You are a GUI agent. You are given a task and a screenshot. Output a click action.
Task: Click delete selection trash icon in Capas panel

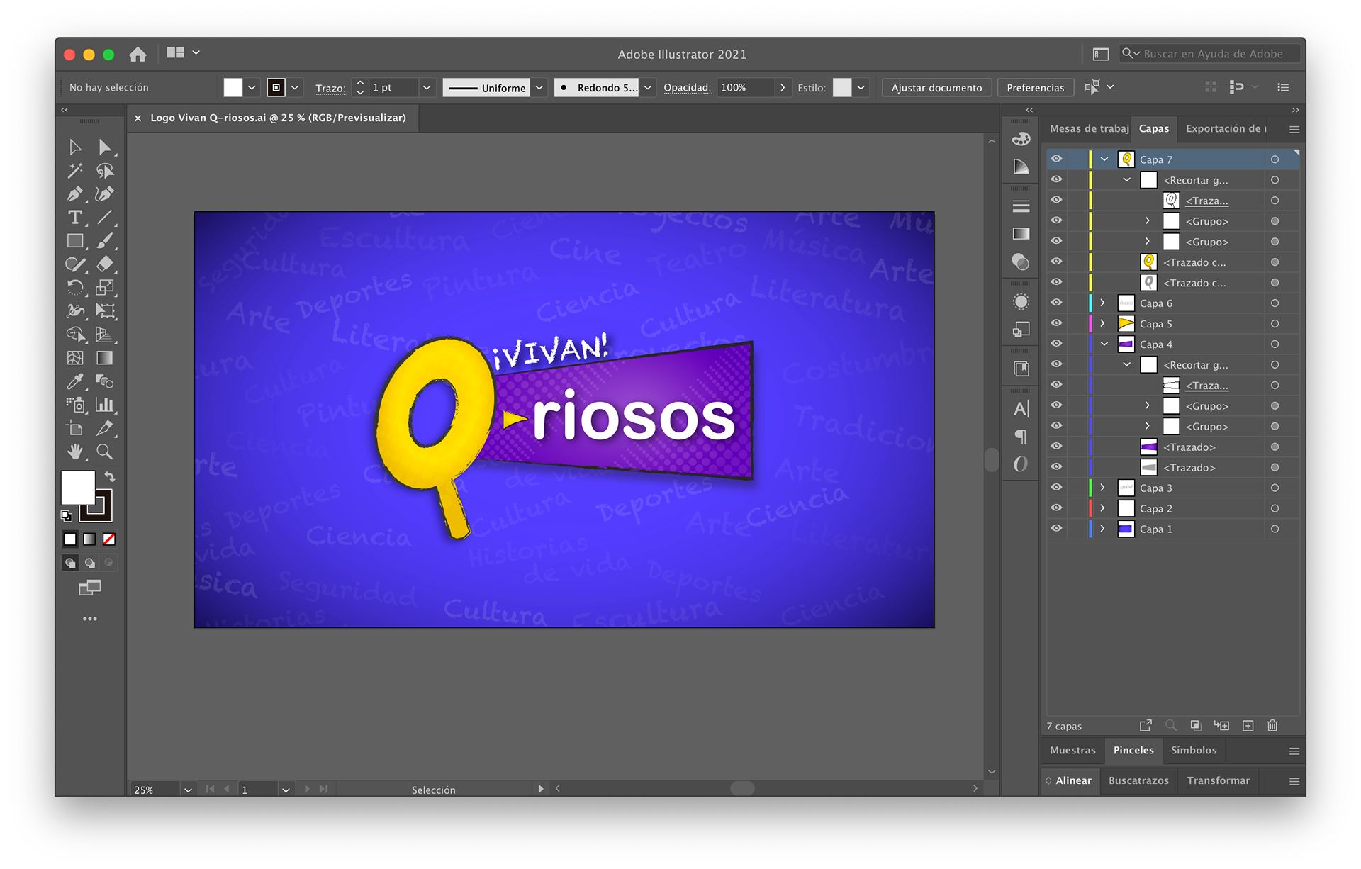click(x=1272, y=726)
